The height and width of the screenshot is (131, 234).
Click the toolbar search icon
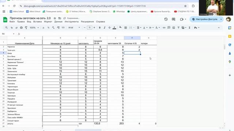click(7, 28)
